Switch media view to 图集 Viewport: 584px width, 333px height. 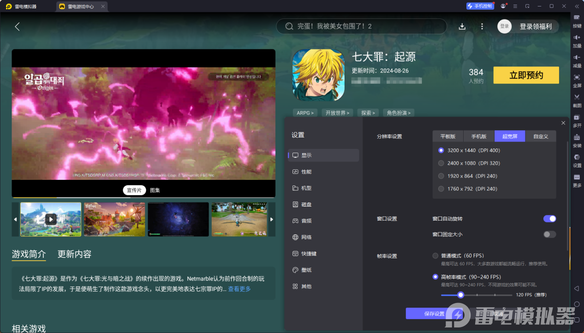click(x=155, y=190)
